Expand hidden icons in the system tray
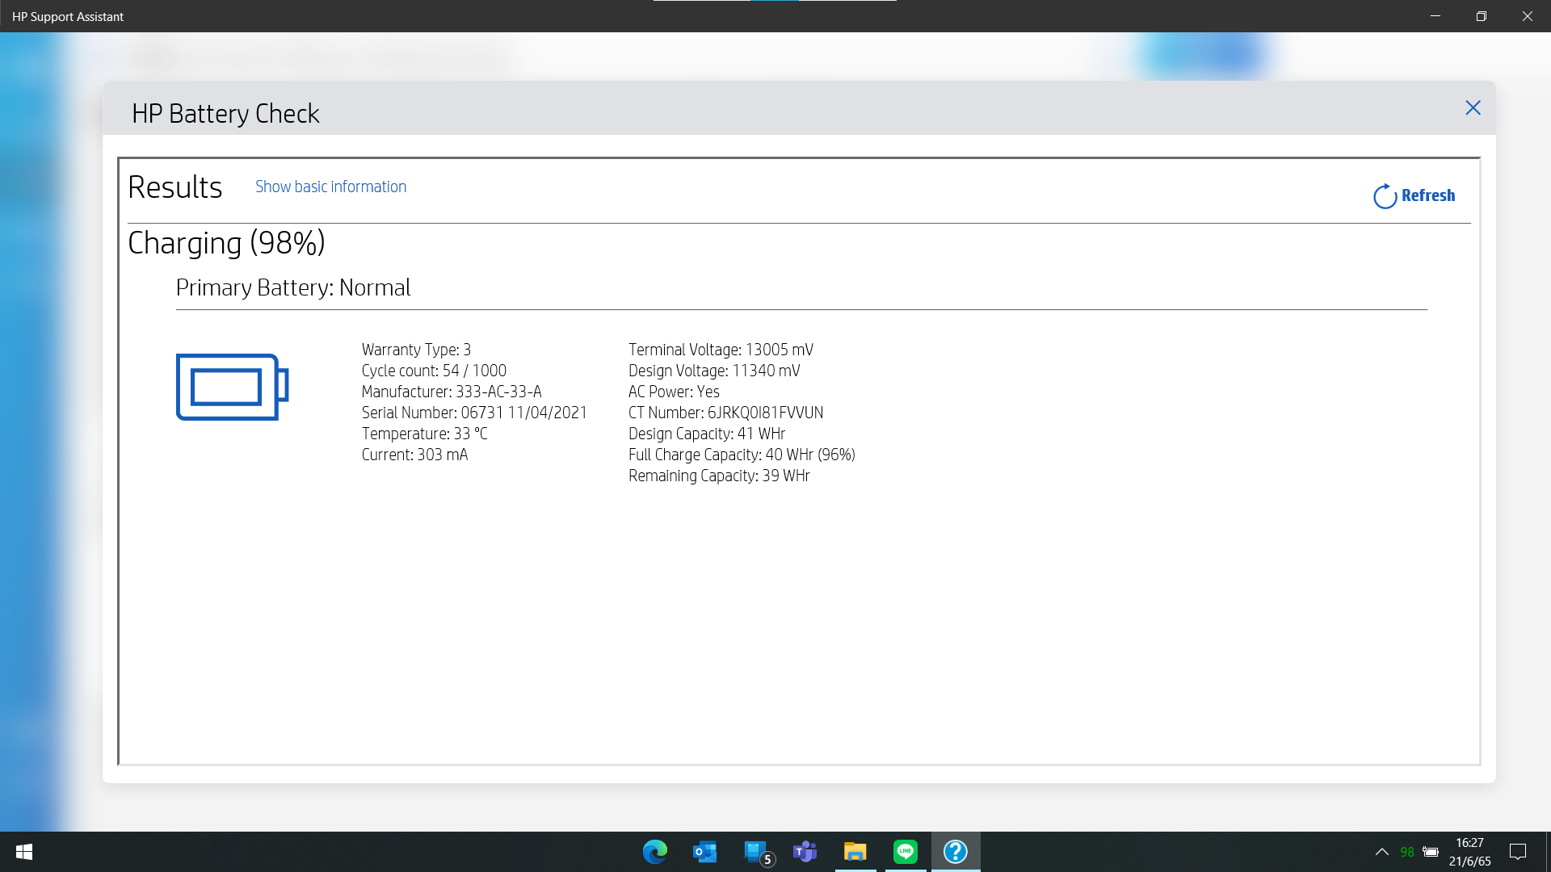1551x872 pixels. coord(1381,851)
